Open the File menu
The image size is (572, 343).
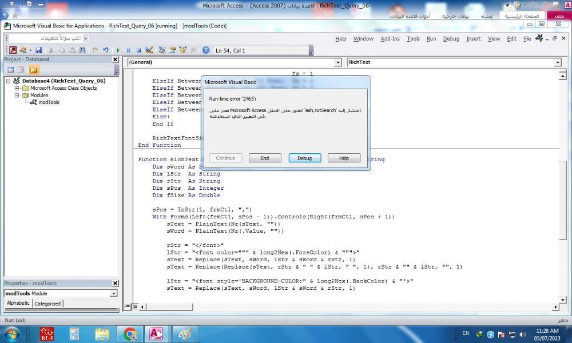tap(527, 39)
